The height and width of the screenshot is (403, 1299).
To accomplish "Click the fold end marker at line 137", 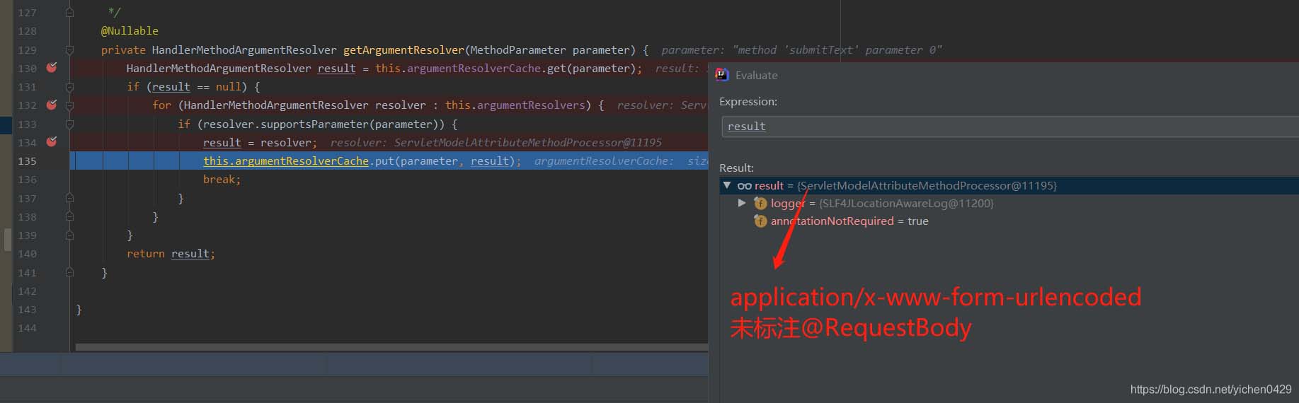I will [x=69, y=198].
